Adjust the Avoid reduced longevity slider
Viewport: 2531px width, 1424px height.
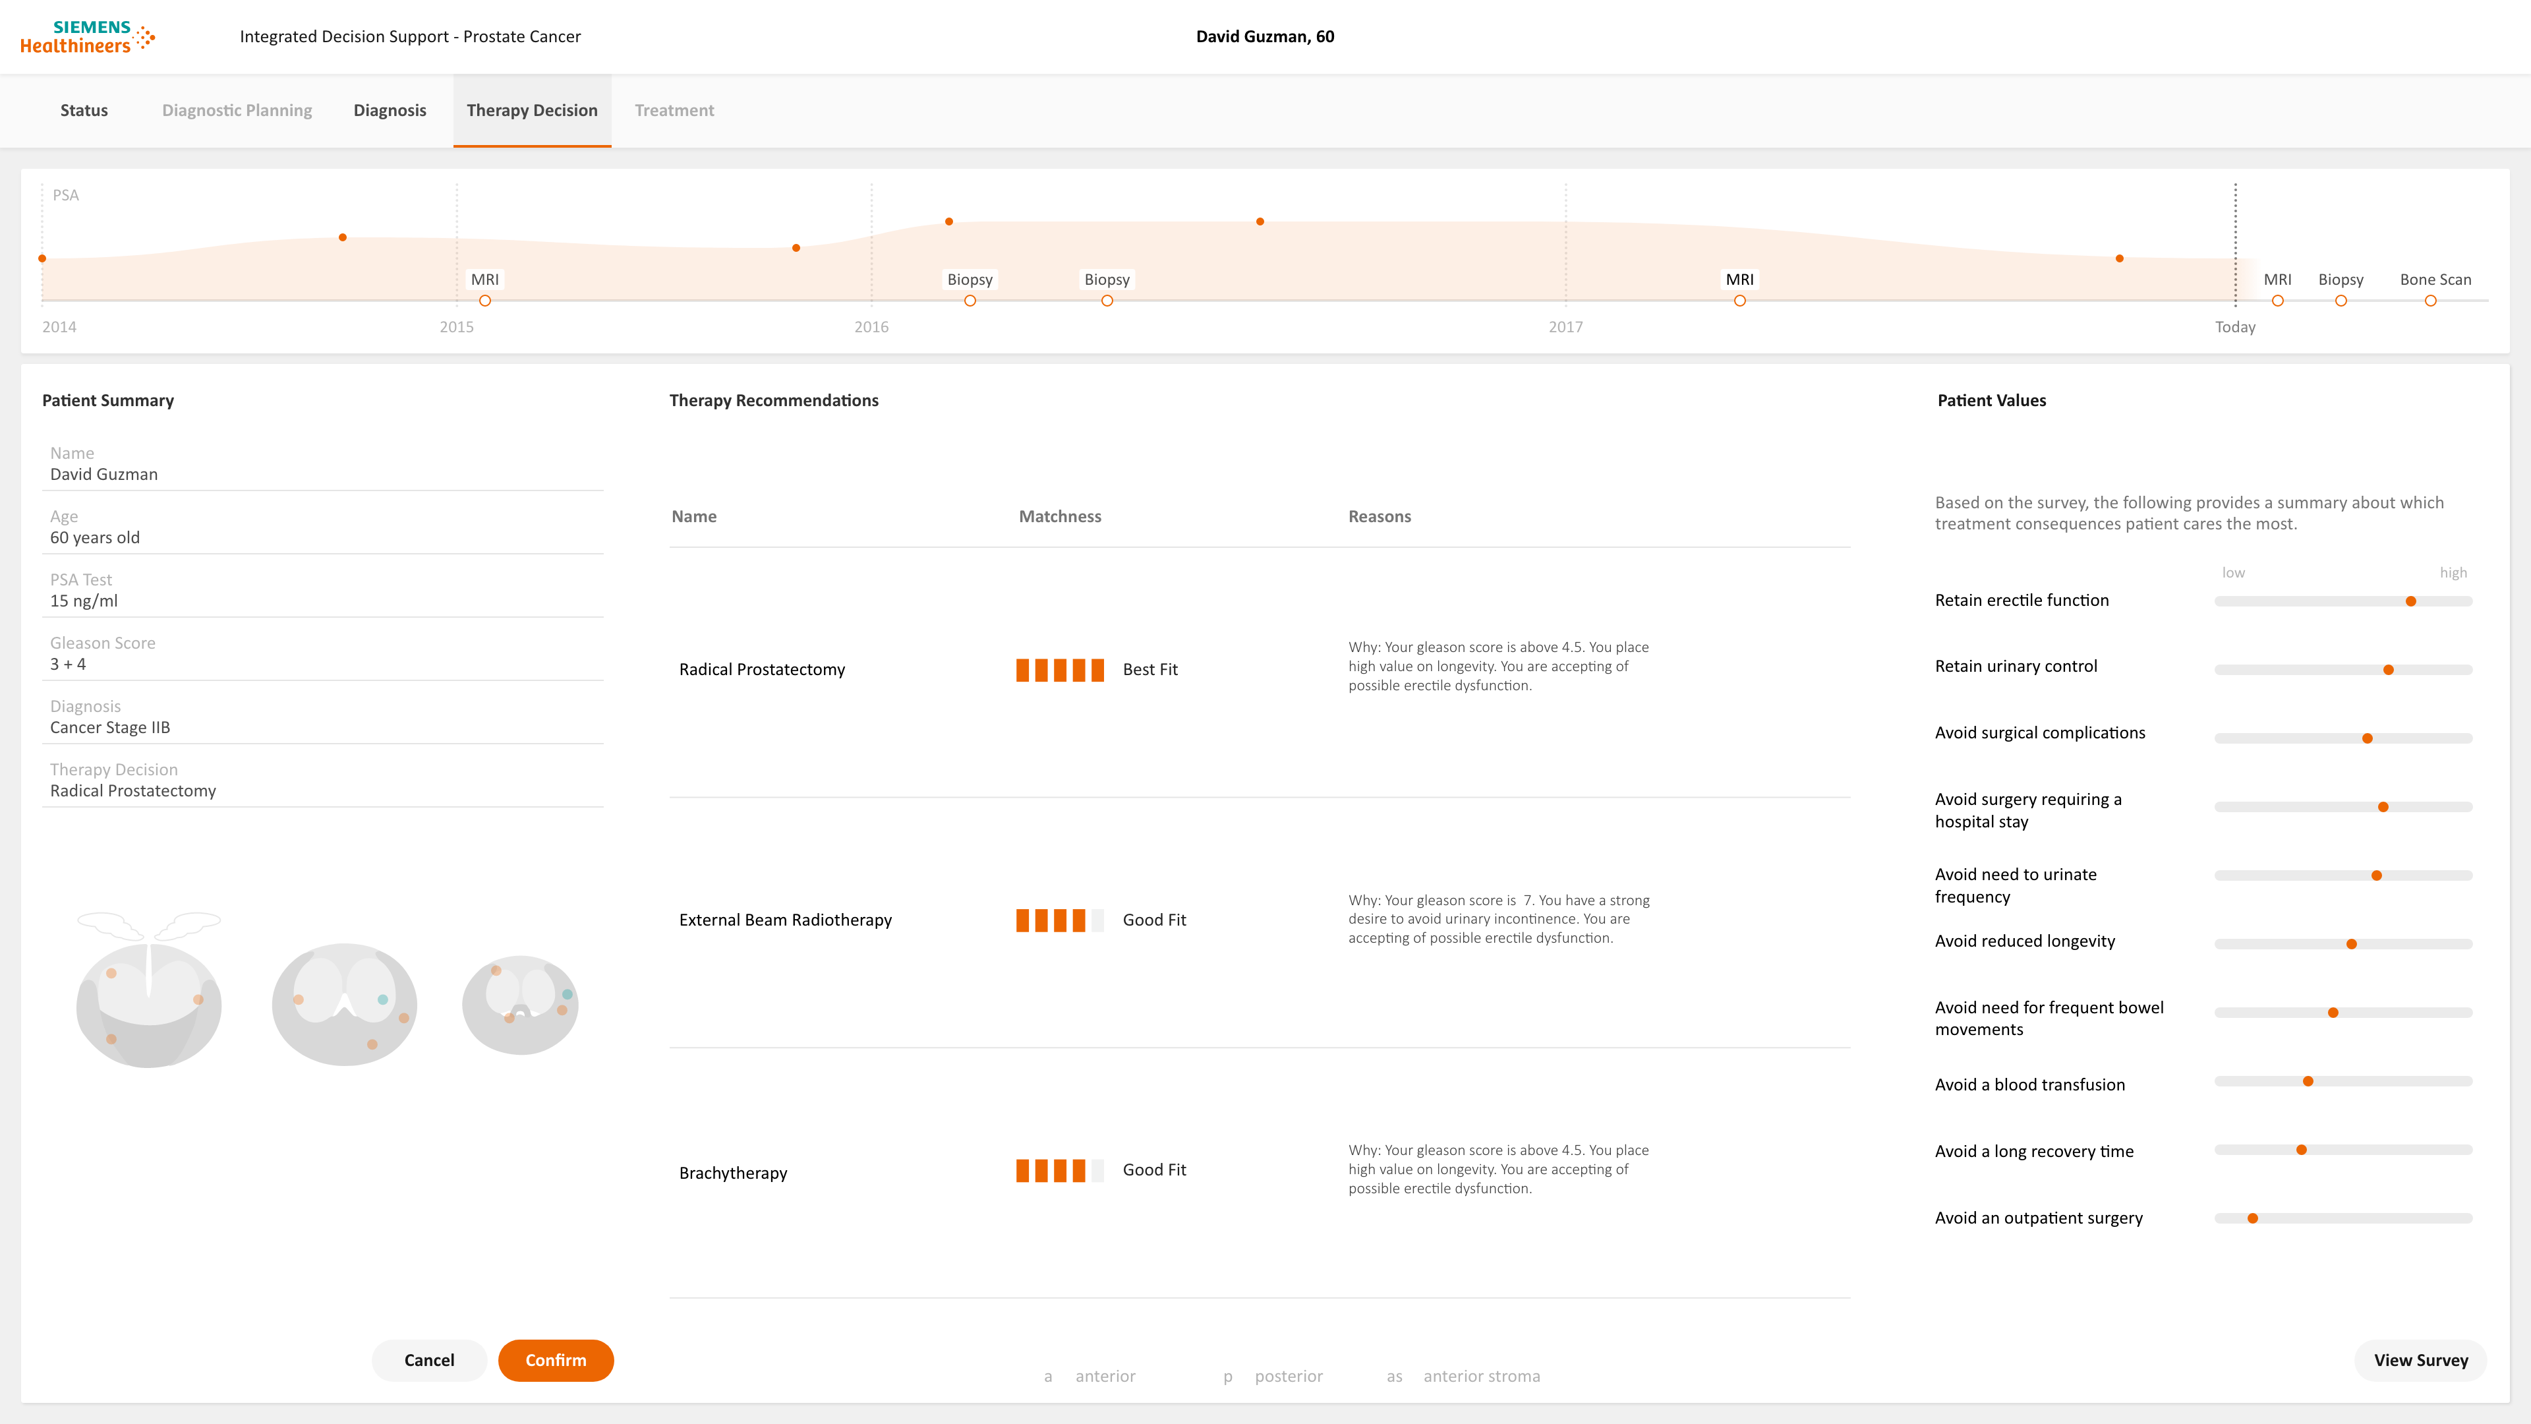(2351, 945)
